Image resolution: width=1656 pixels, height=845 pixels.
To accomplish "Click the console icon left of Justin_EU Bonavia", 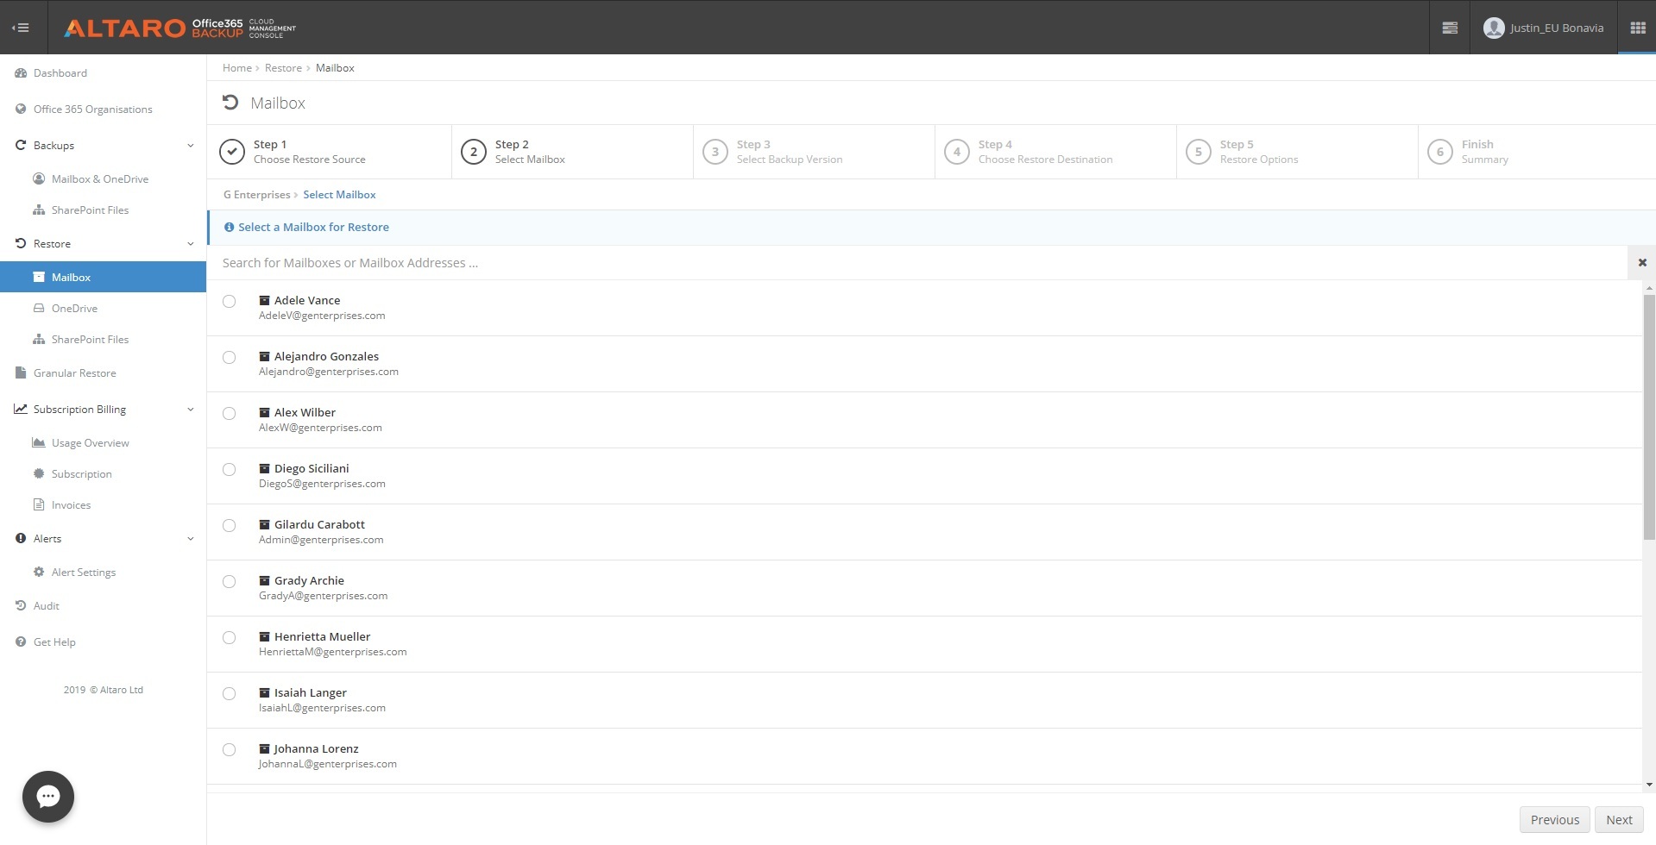I will (x=1449, y=27).
